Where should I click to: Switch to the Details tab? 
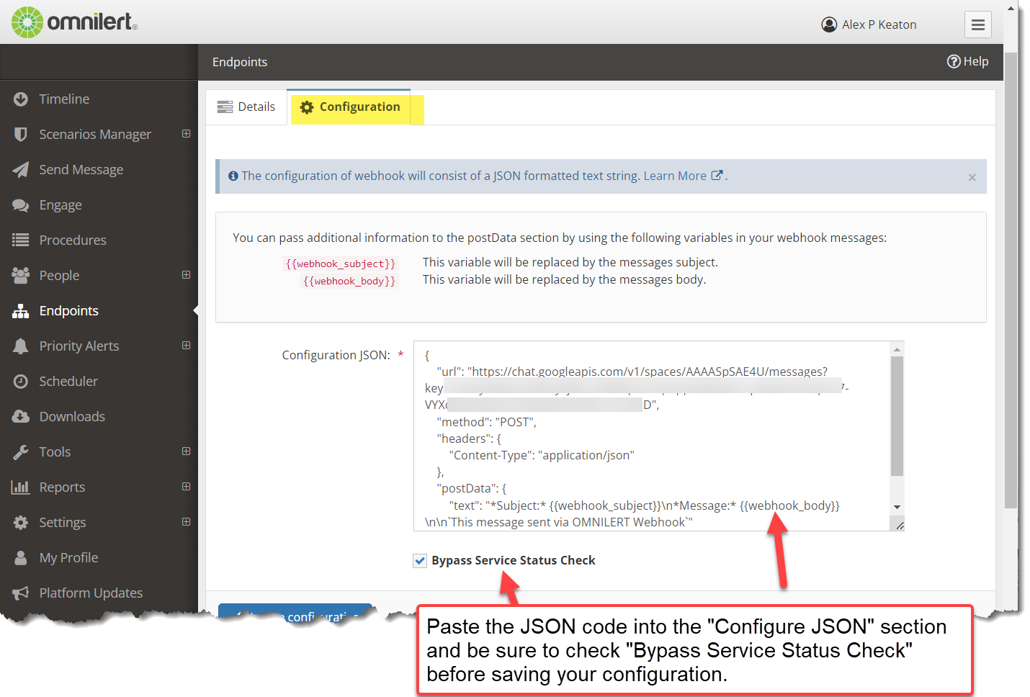pyautogui.click(x=246, y=107)
